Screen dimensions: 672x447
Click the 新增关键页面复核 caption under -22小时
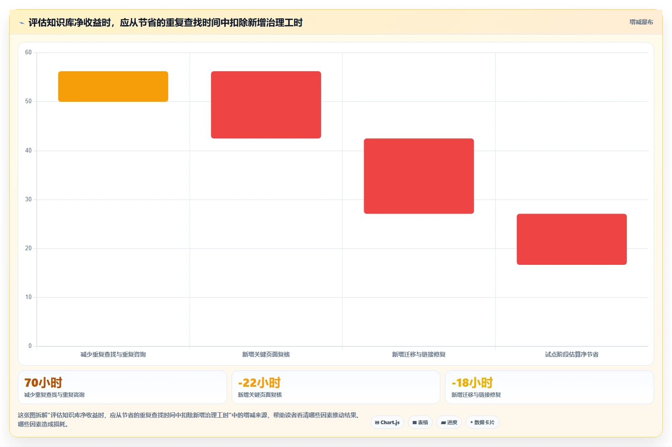coord(259,395)
